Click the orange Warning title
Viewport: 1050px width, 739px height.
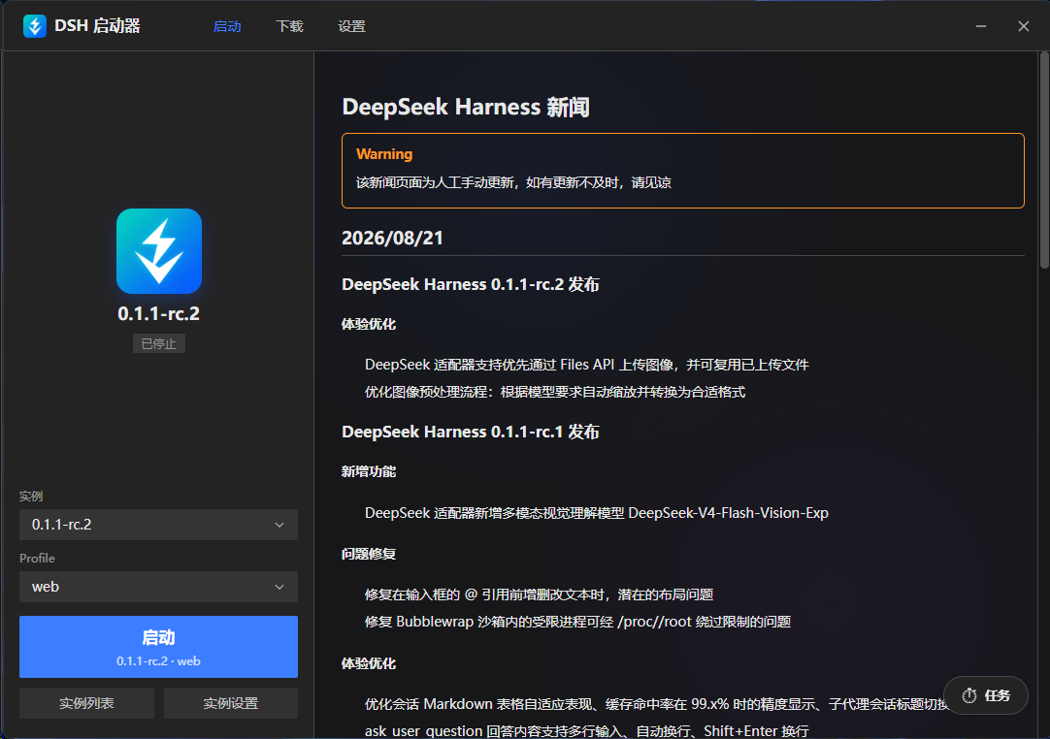pos(384,154)
